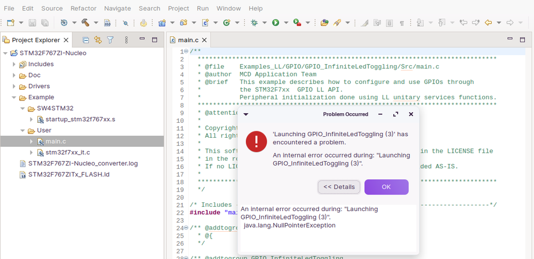Viewport: 534px width, 259px height.
Task: Expand the Includes node
Action: [x=14, y=65]
